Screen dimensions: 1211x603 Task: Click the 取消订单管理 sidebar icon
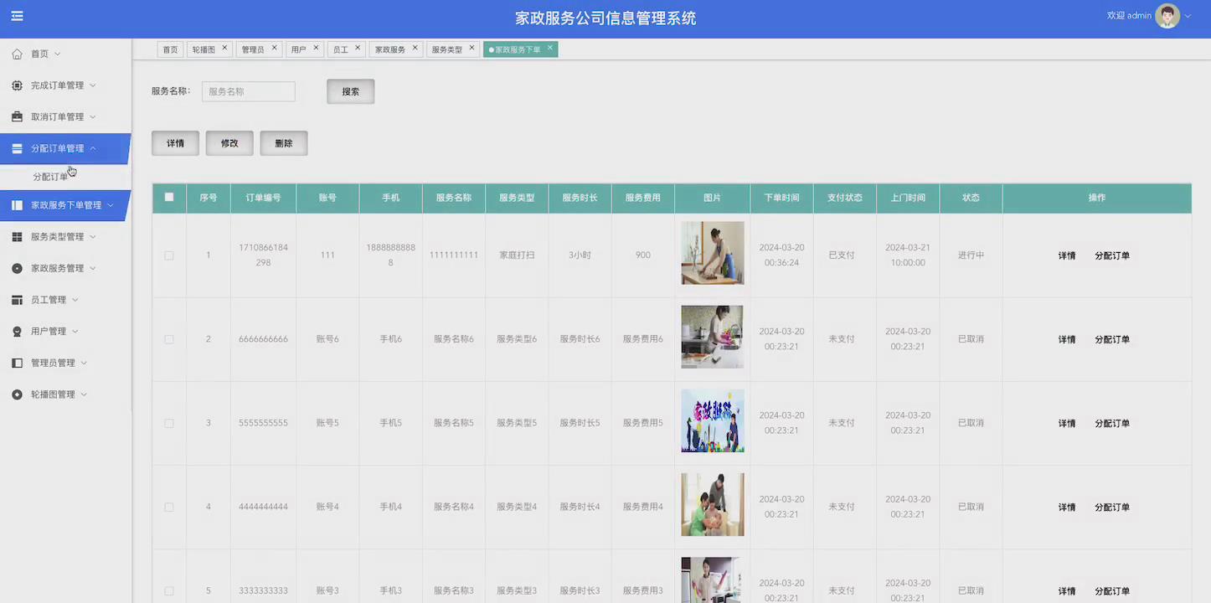pyautogui.click(x=15, y=116)
